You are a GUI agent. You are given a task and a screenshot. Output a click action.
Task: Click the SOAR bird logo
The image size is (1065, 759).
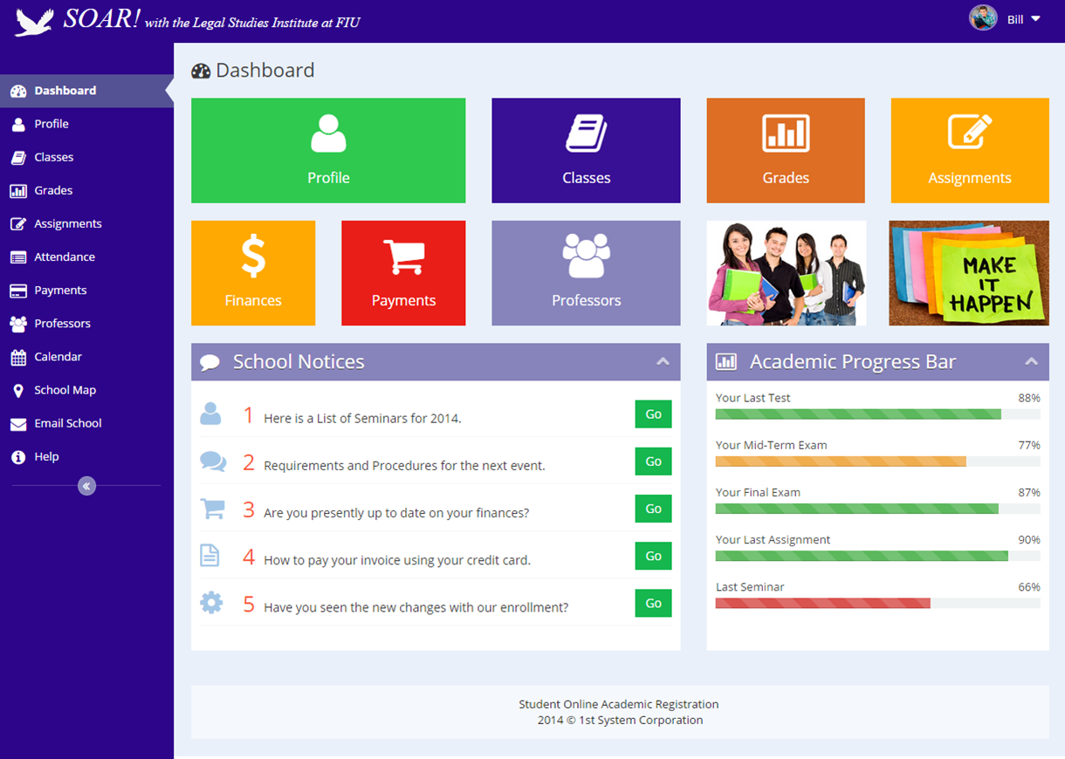point(34,21)
